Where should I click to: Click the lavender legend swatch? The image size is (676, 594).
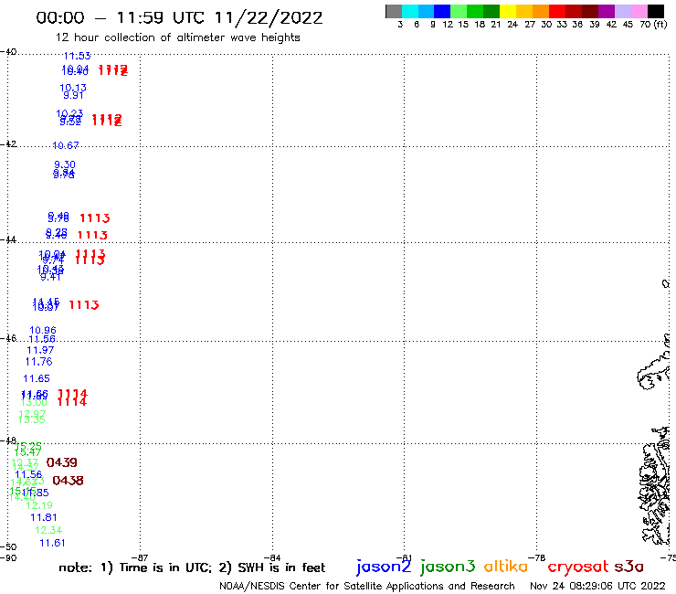pos(622,12)
